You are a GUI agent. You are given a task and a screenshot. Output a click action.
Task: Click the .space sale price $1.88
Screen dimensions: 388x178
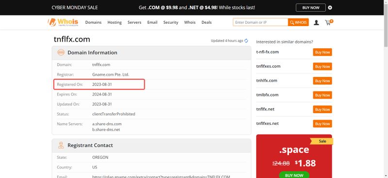point(306,163)
